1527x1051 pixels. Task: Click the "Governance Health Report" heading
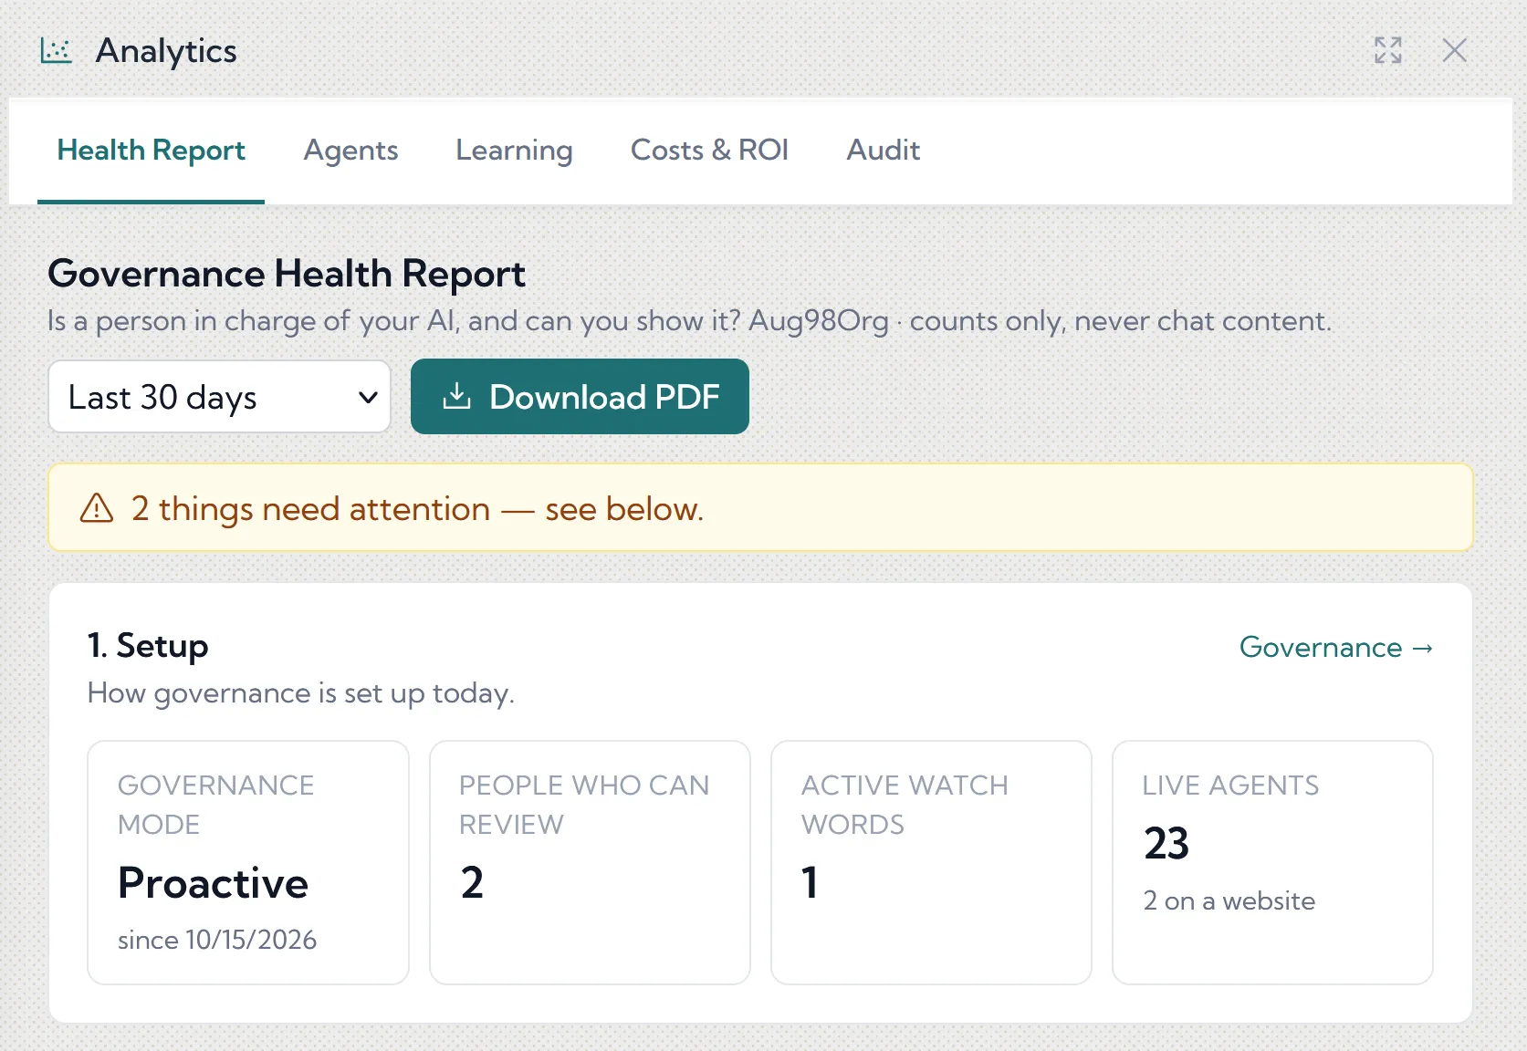click(x=287, y=274)
